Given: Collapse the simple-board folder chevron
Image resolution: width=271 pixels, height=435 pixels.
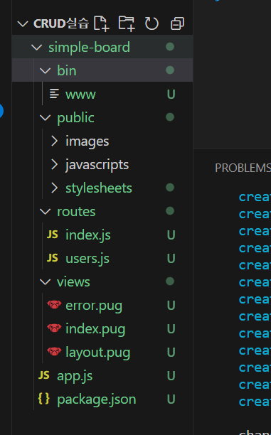Looking at the screenshot, I should pyautogui.click(x=36, y=47).
